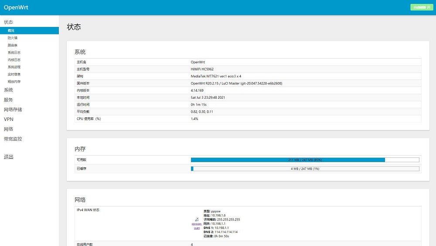Viewport: 436px width, 246px height.
Task: Open the 实时信息 realtime info page
Action: 14,74
